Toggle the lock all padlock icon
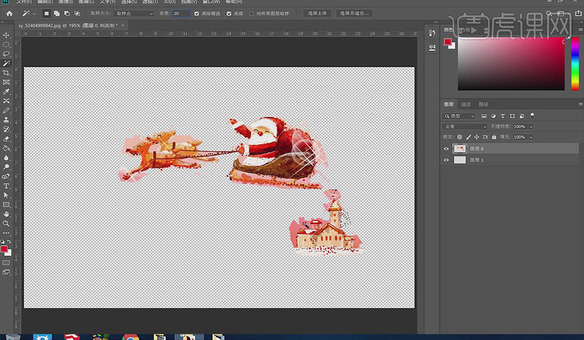Image resolution: width=584 pixels, height=340 pixels. [494, 137]
